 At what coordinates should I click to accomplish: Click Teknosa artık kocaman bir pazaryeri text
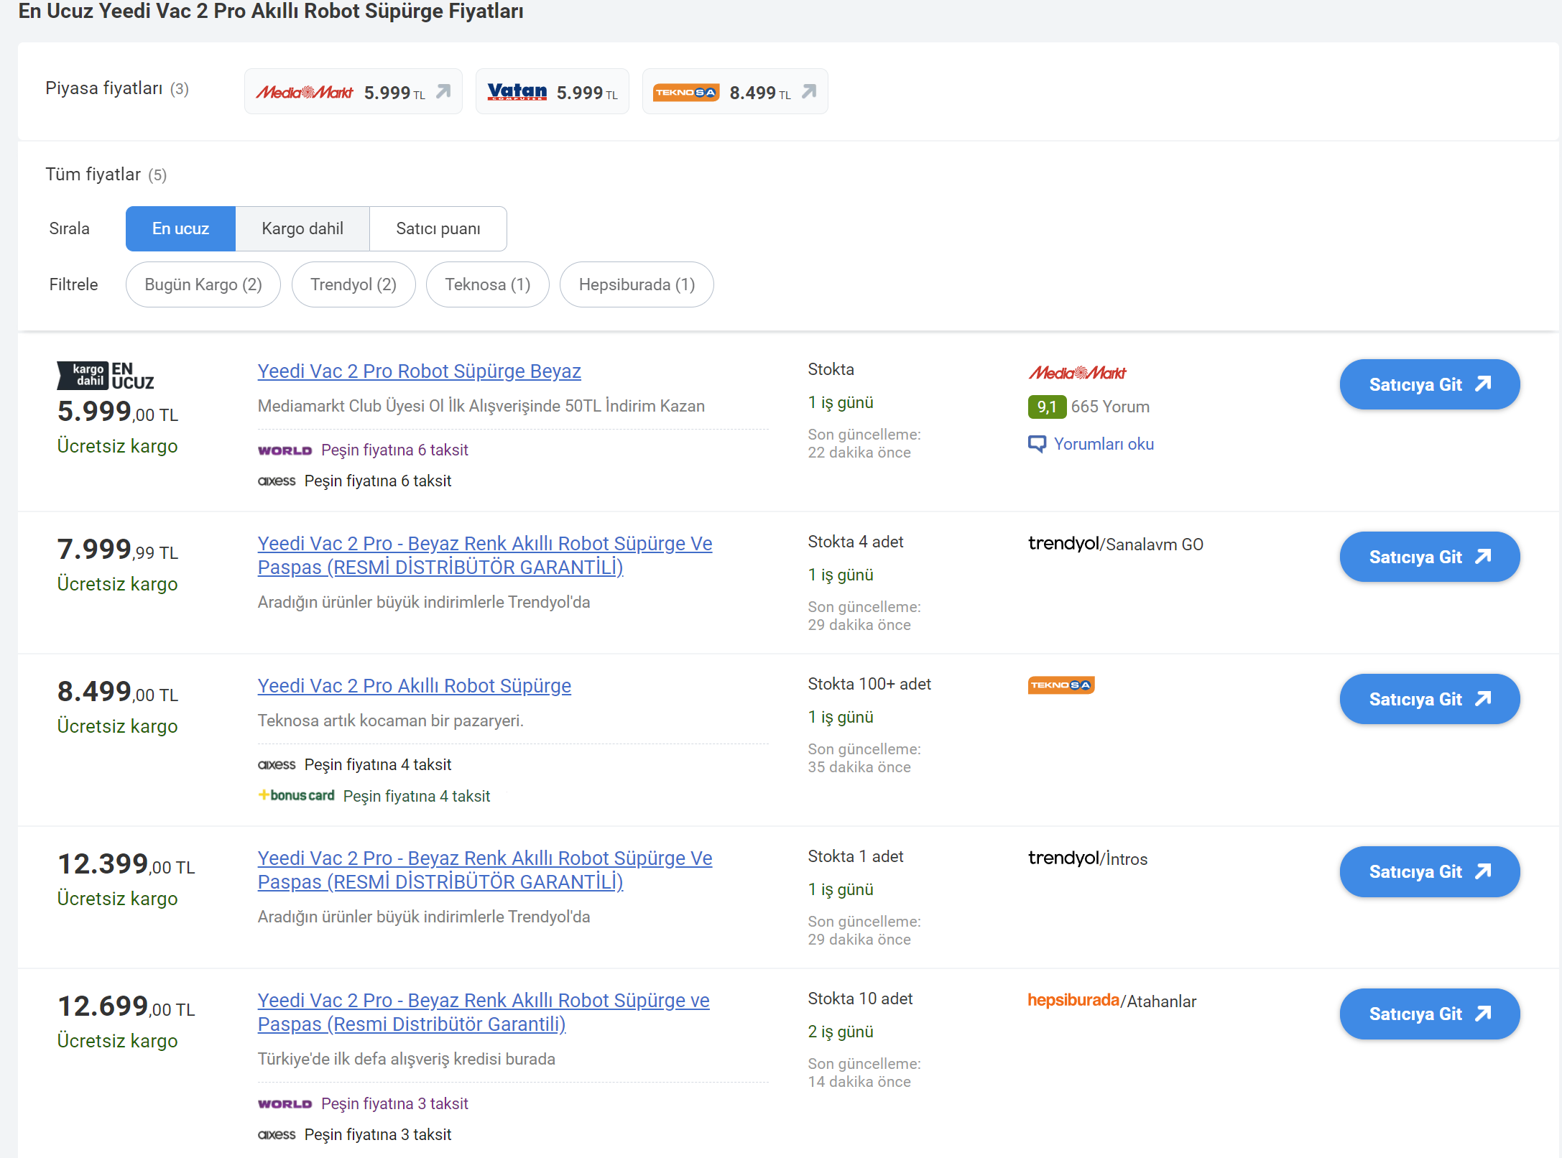(x=391, y=721)
